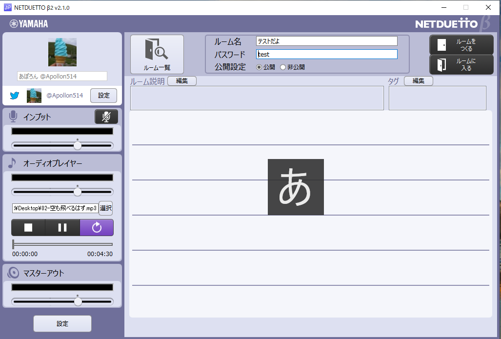Click the speaker icon beside マスターアウト
This screenshot has height=339, width=501.
click(x=13, y=273)
